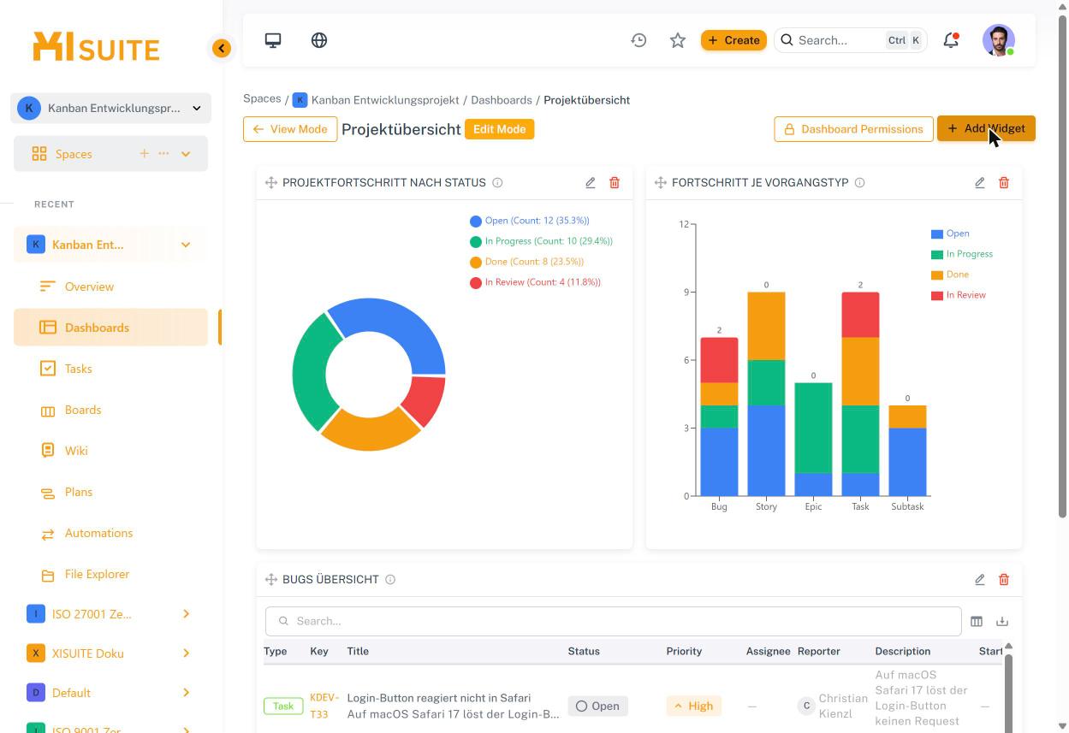The height and width of the screenshot is (733, 1069).
Task: Click the move handle of Fortschritt je Vorgangstyp
Action: coord(661,183)
